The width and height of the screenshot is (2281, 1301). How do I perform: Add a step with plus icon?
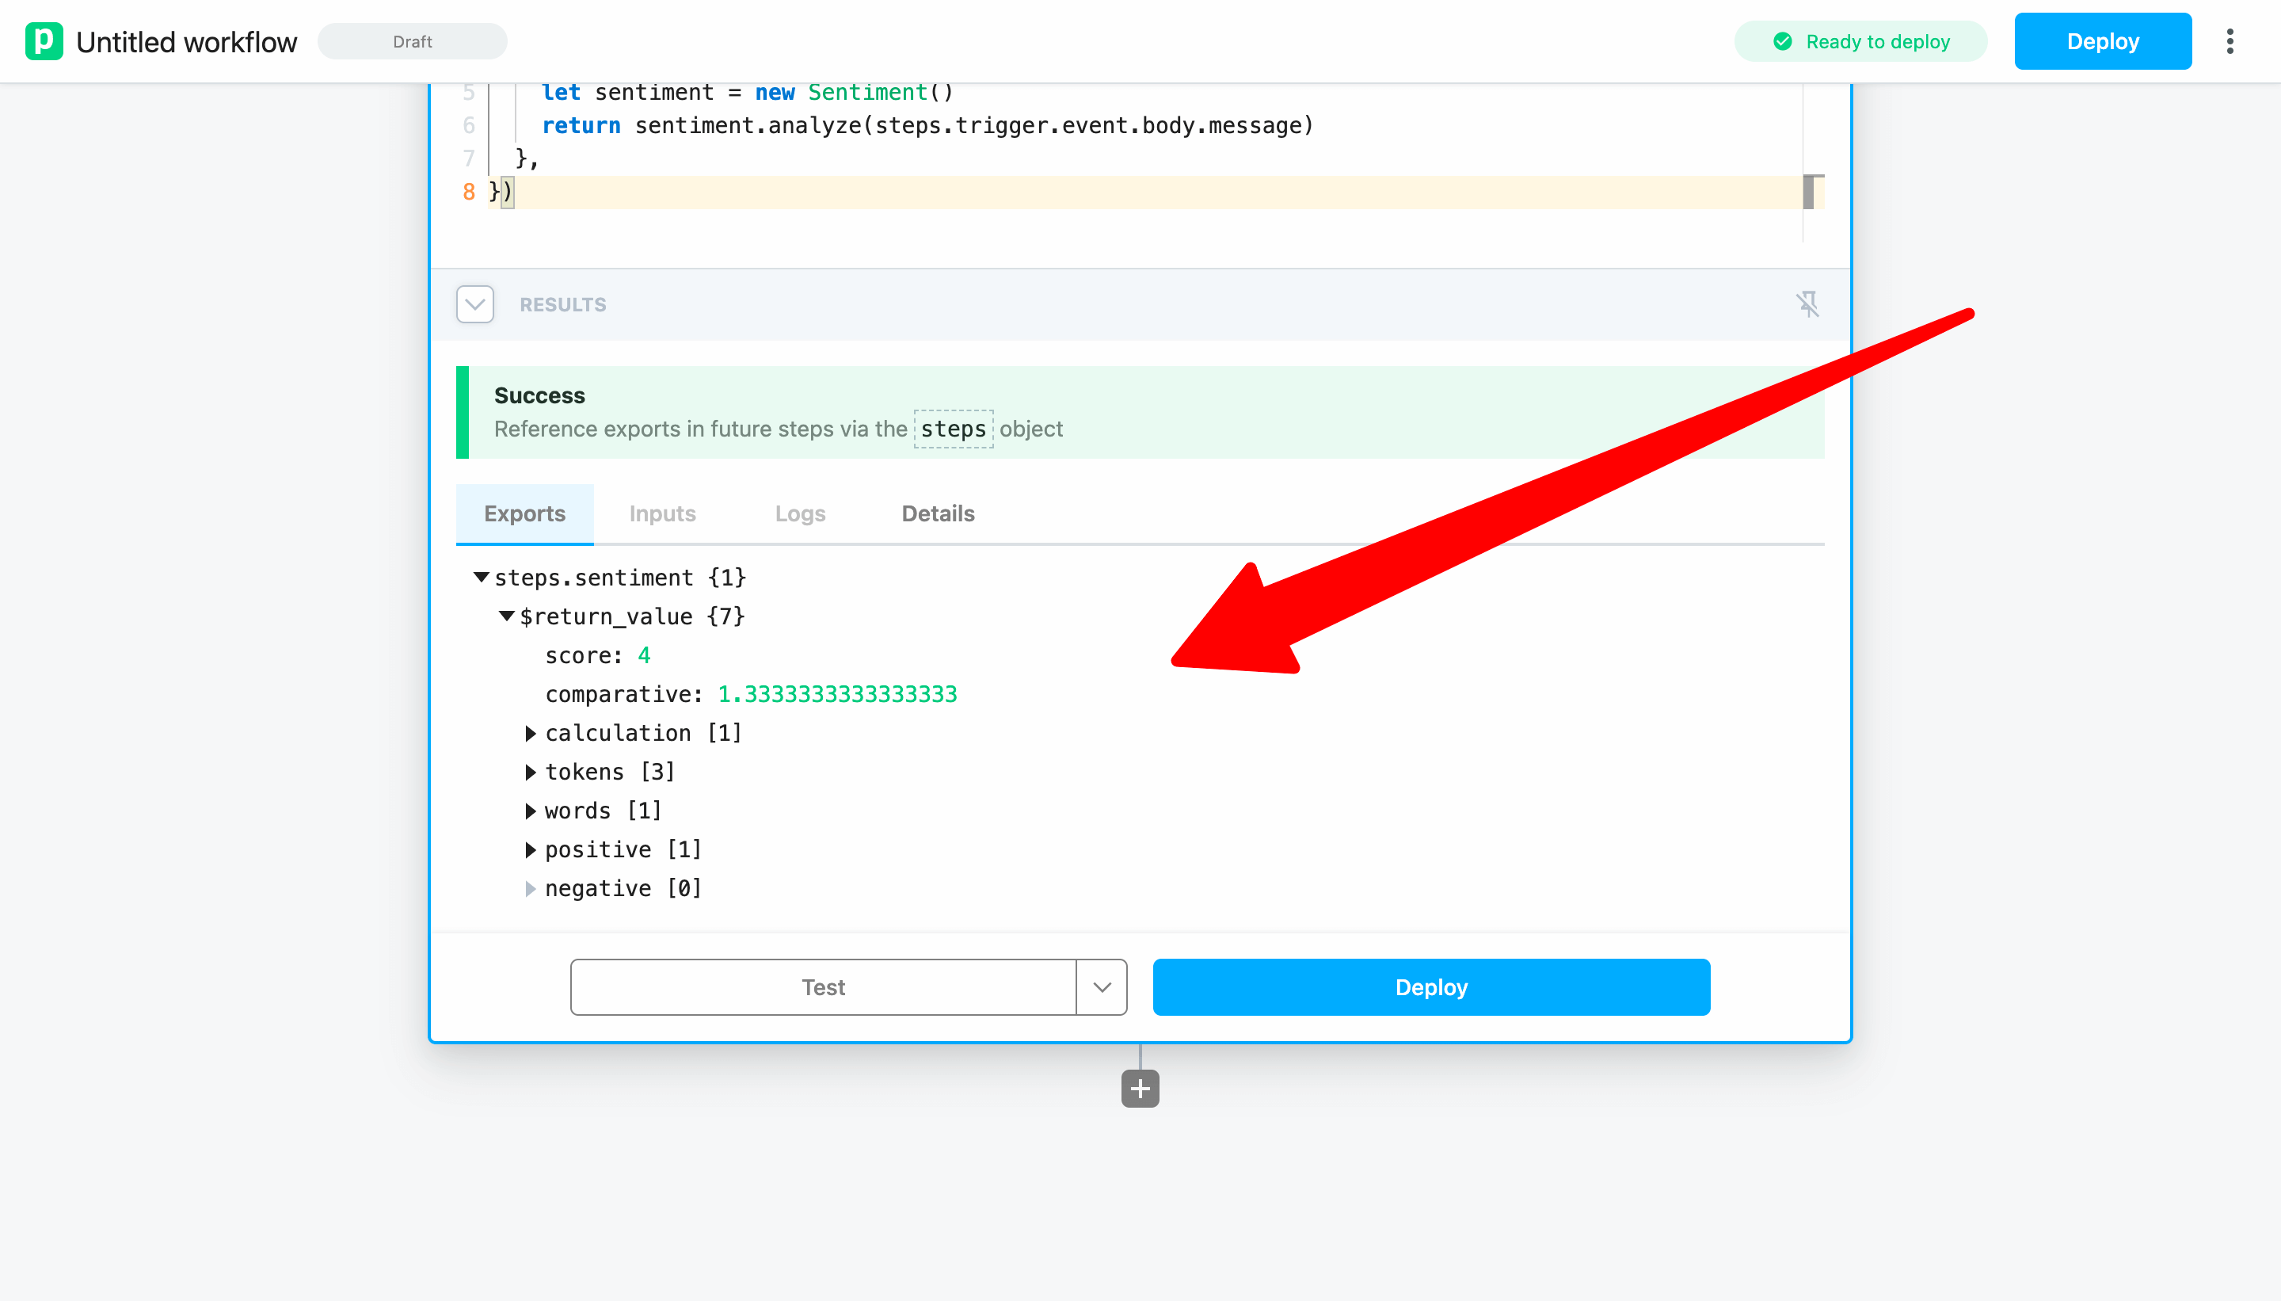point(1140,1089)
